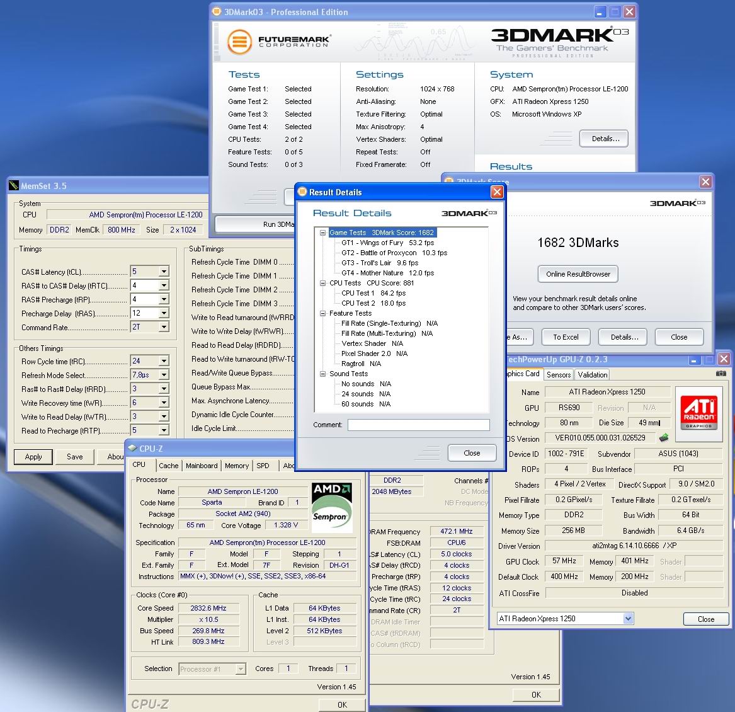Screen dimensions: 735x712
Task: Click Apply in MemSet
Action: 33,456
